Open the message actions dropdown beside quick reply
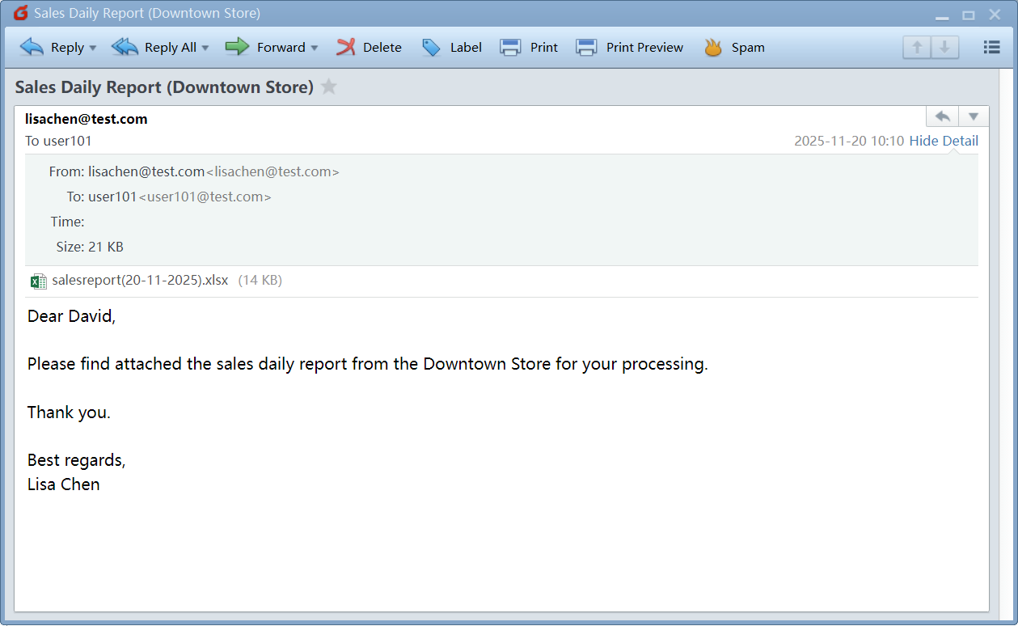Screen dimensions: 1018x626 coord(974,116)
